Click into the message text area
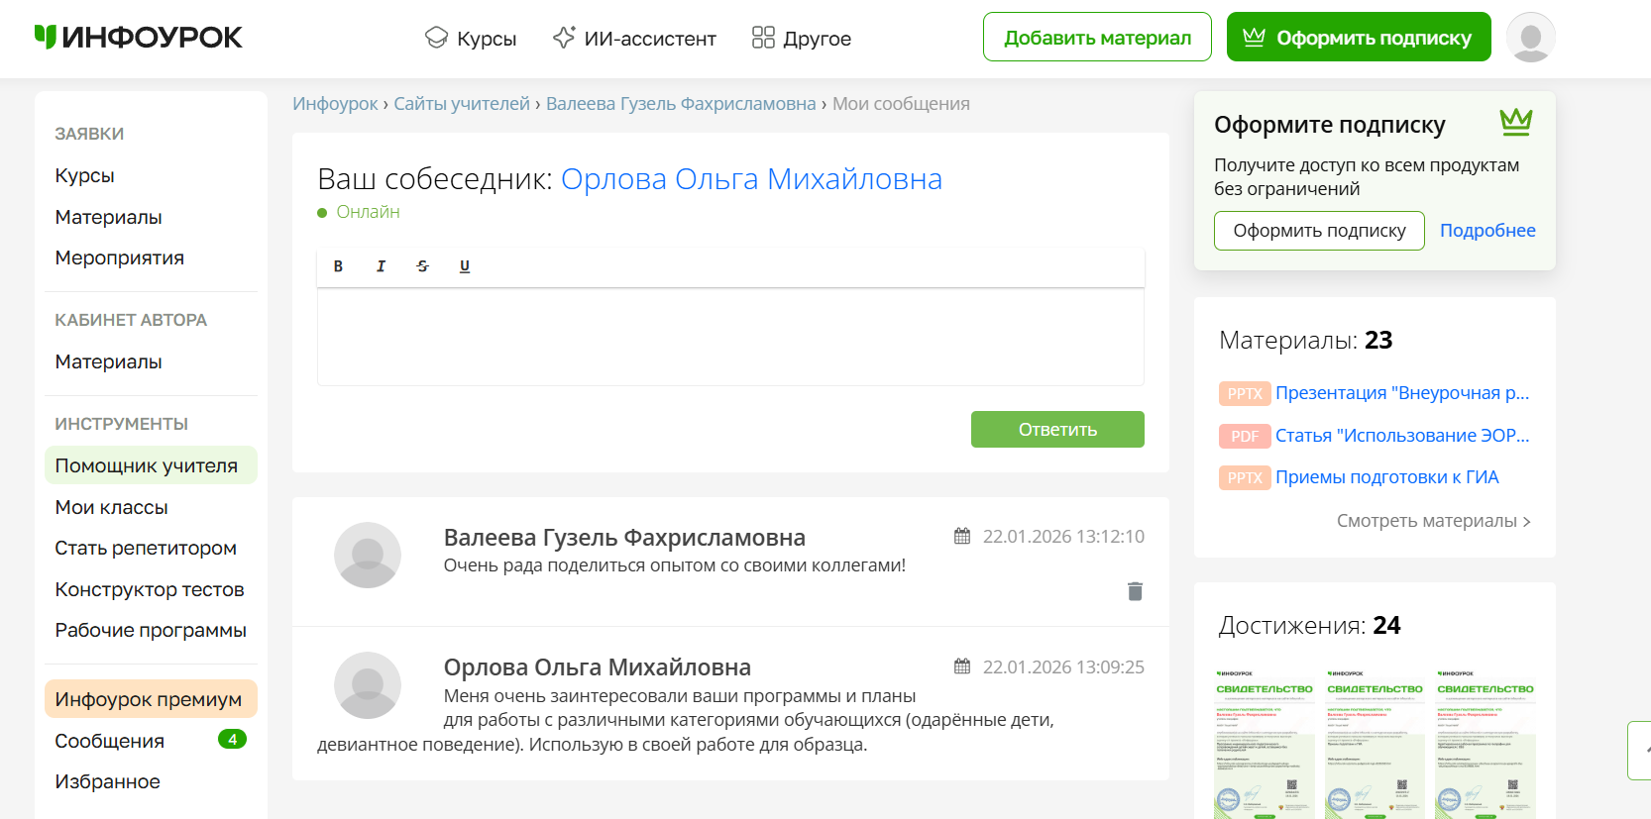Image resolution: width=1651 pixels, height=819 pixels. click(x=730, y=337)
